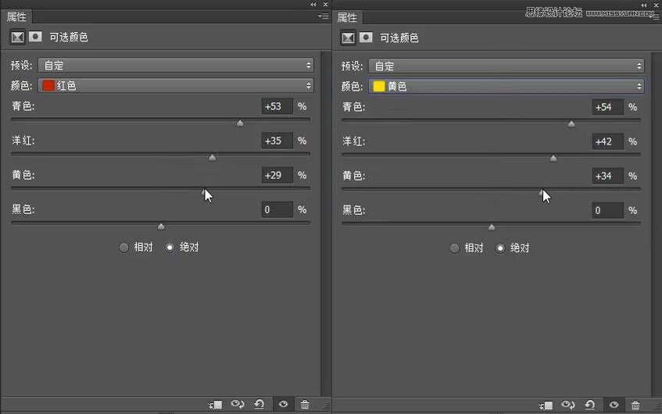The image size is (662, 414).
Task: Reset adjustment icon in left panel footer
Action: (x=259, y=405)
